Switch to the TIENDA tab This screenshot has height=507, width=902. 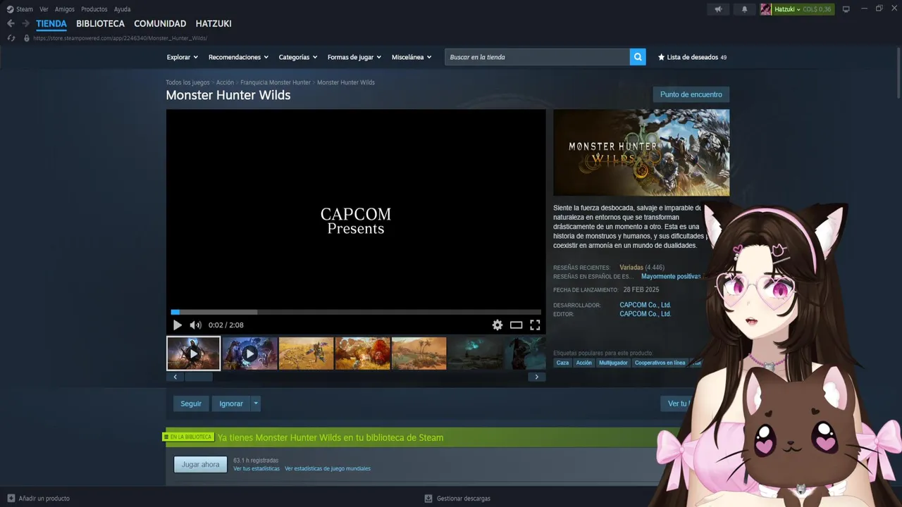click(51, 23)
